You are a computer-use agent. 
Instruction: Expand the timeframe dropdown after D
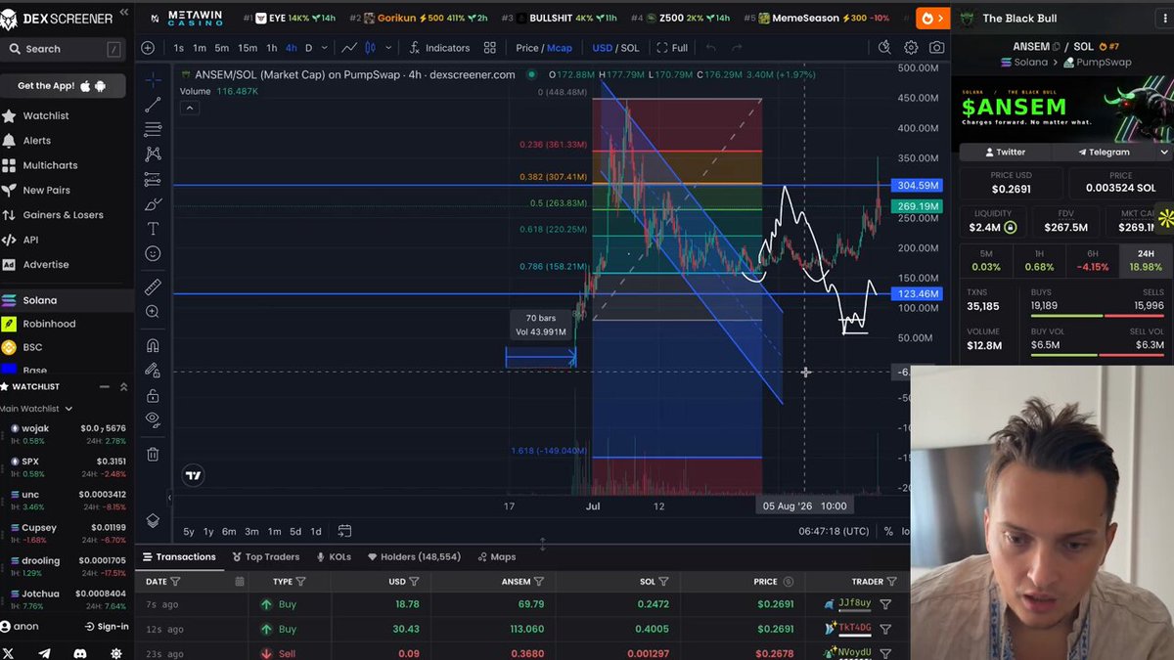coord(324,48)
